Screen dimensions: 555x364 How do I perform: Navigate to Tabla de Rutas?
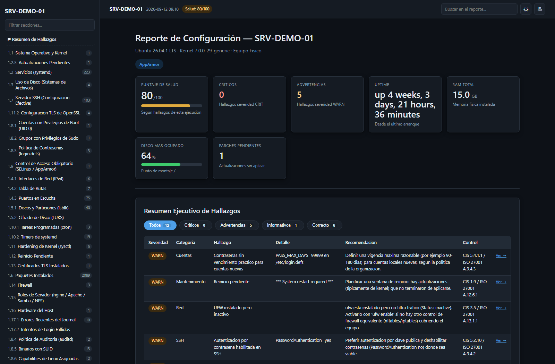coord(50,189)
